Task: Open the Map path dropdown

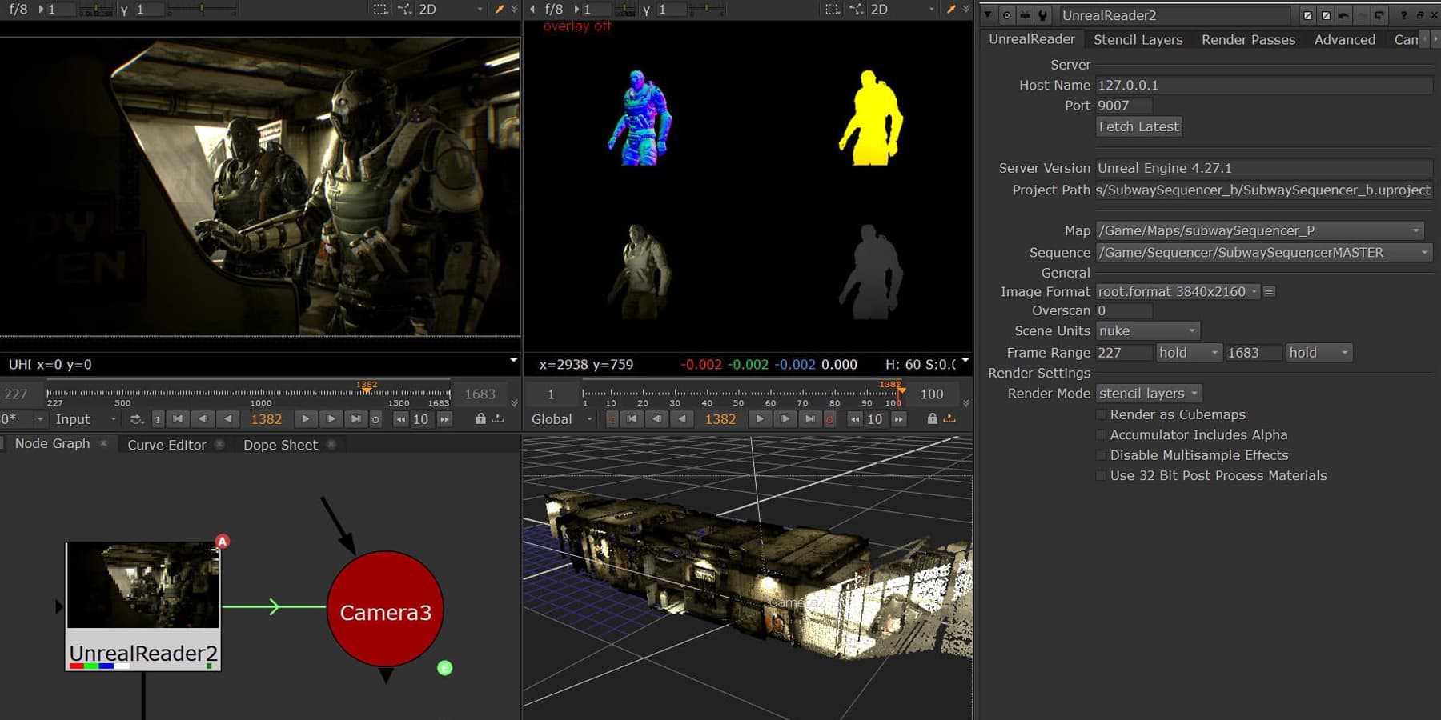Action: click(1258, 230)
